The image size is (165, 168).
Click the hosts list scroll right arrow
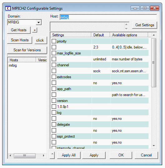tap(43, 155)
